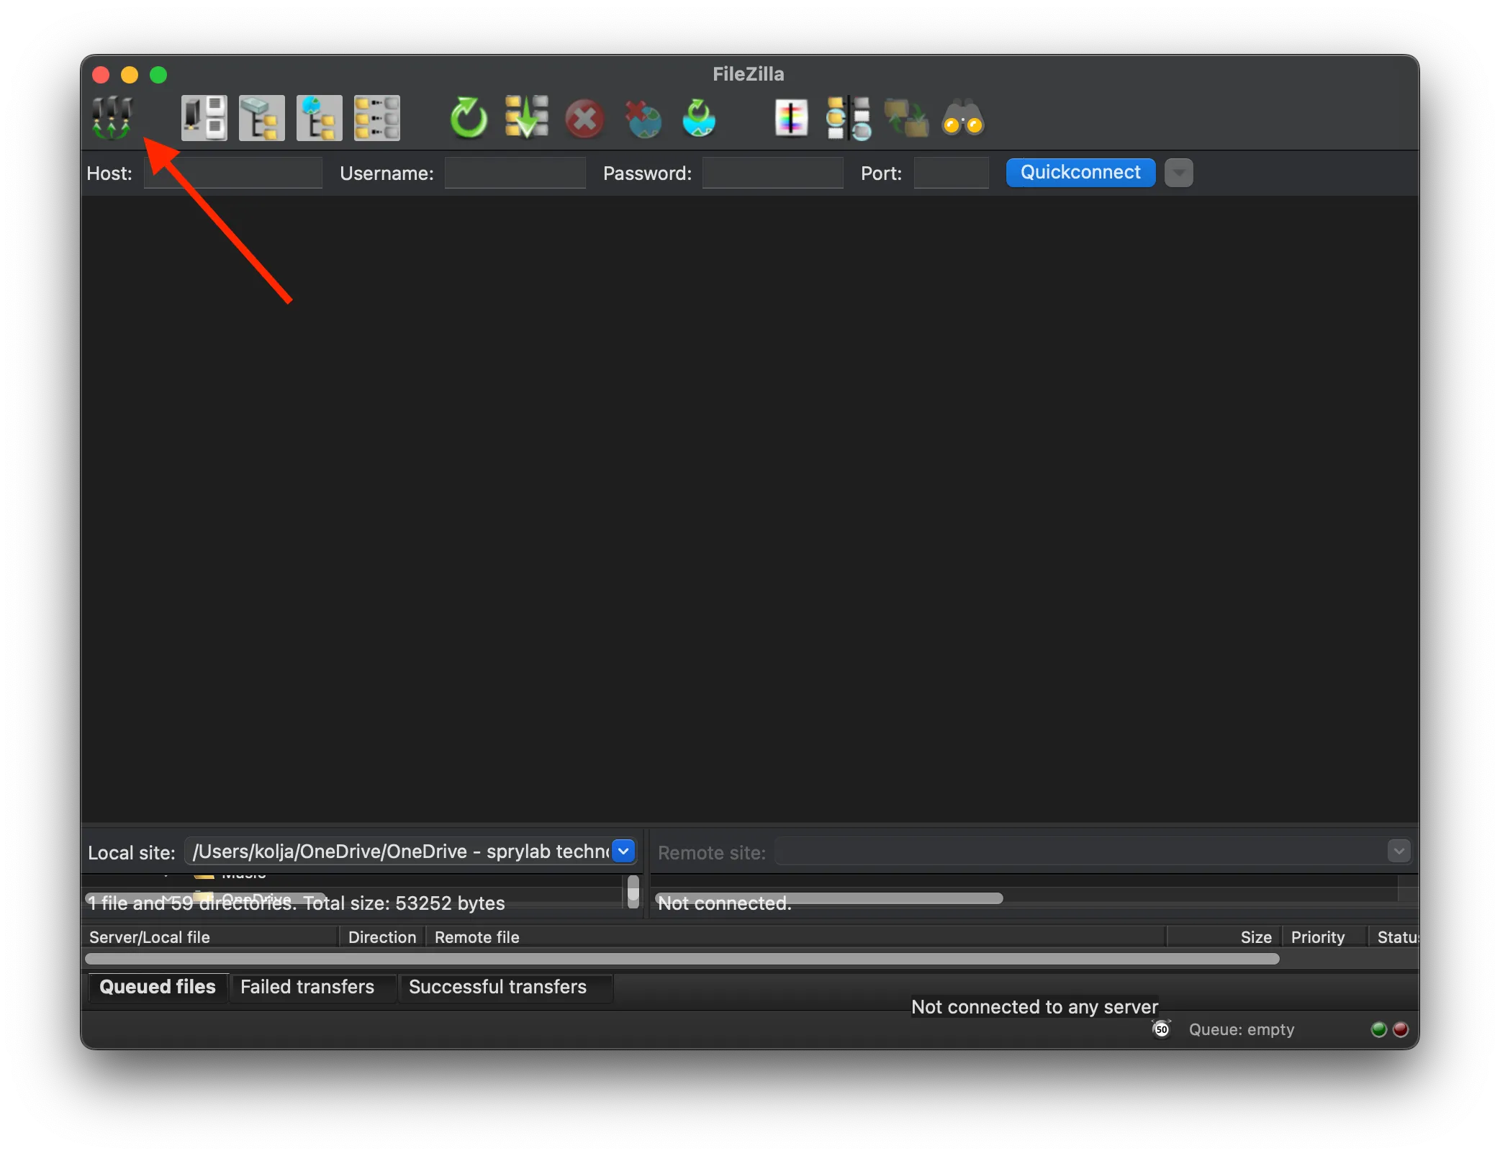
Task: Open the Quickconnect history dropdown arrow
Action: click(x=1179, y=173)
